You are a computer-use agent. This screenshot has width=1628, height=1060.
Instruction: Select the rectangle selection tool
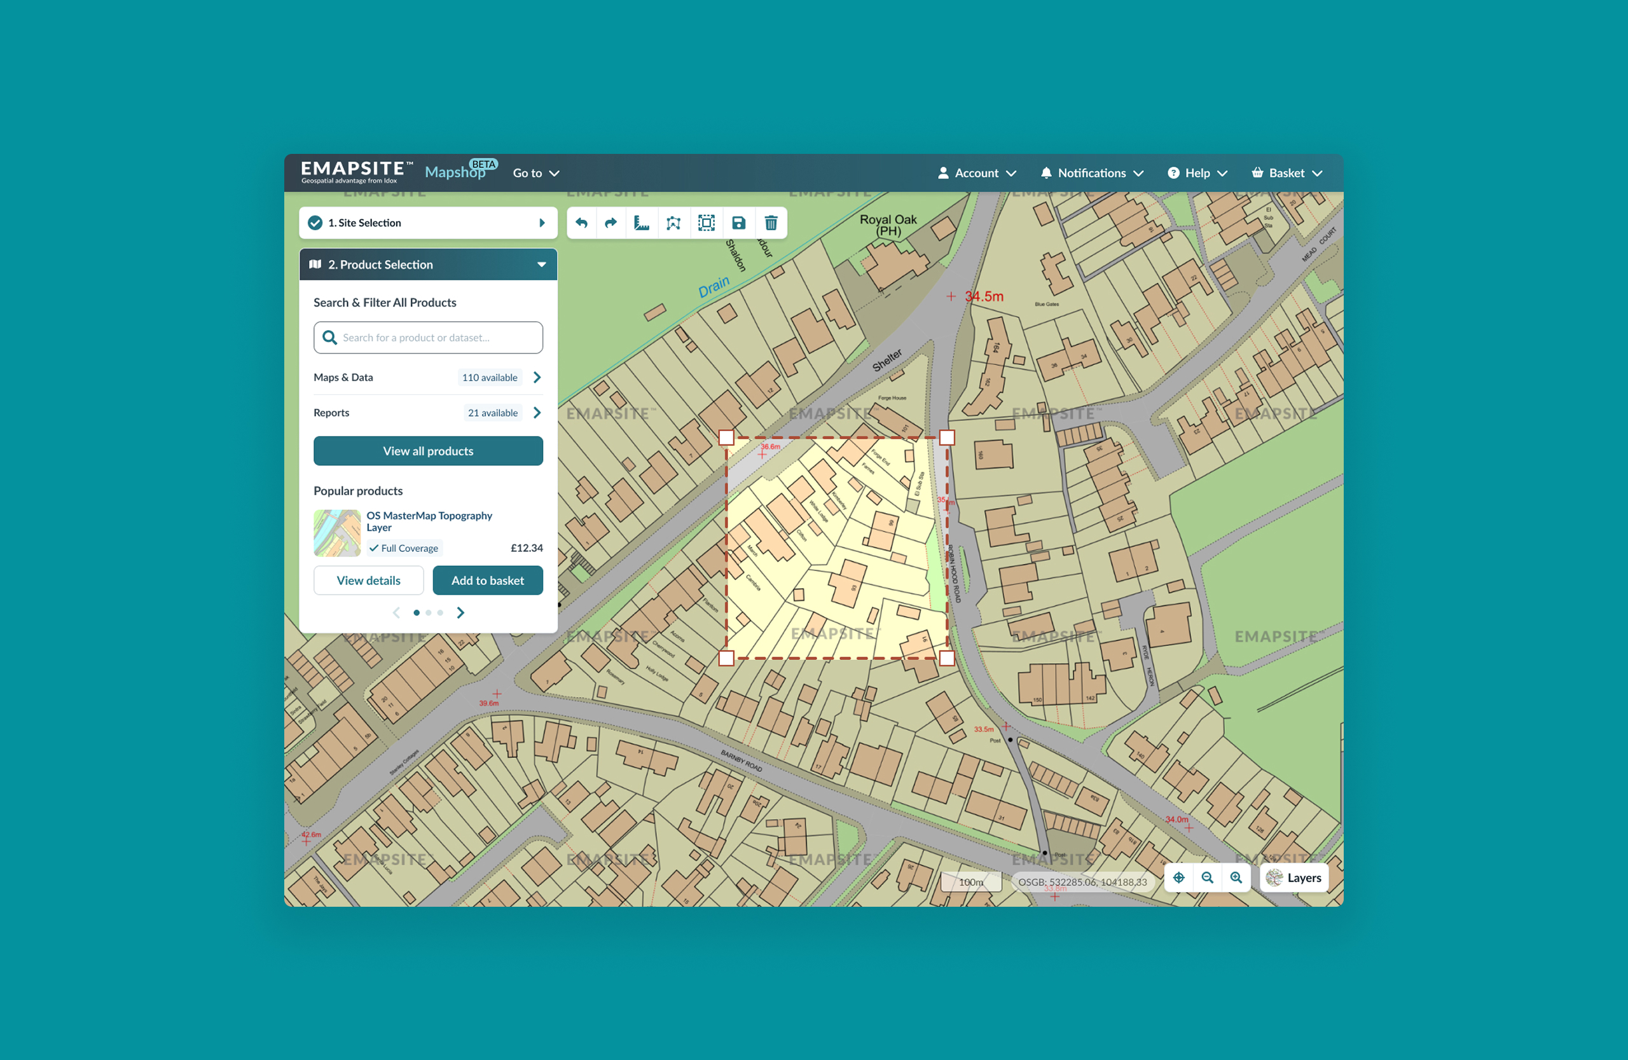706,223
